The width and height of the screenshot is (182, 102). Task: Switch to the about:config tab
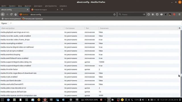(15, 10)
